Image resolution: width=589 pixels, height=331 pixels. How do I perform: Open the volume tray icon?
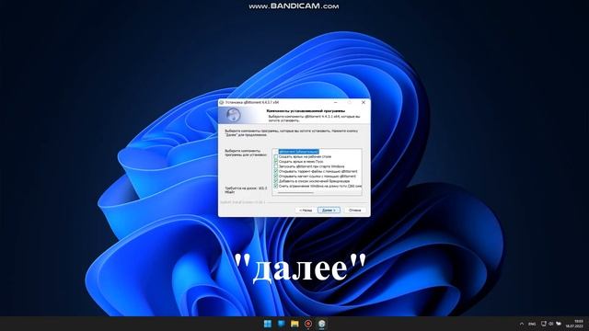[x=551, y=324]
